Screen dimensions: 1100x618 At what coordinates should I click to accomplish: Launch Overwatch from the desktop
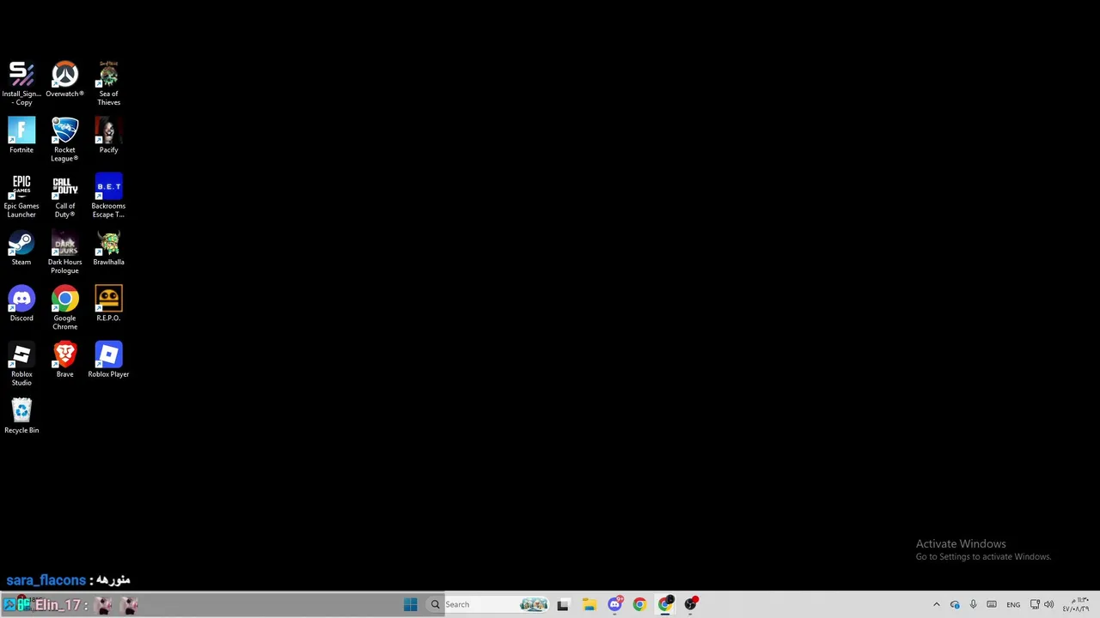click(64, 79)
